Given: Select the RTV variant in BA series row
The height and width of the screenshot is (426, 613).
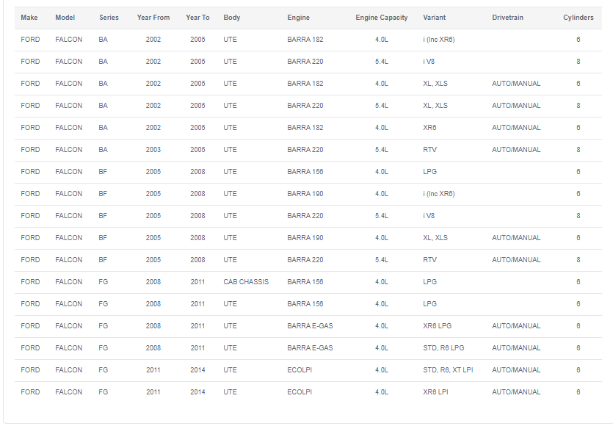Looking at the screenshot, I should point(429,150).
